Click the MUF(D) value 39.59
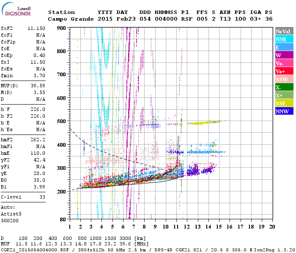Image resolution: width=296 pixels, height=253 pixels. pyautogui.click(x=38, y=86)
